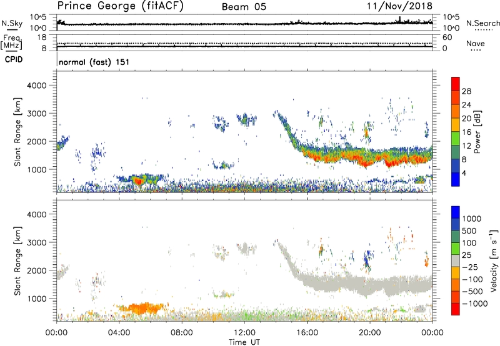
Task: Click the 'Beam 05' label
Action: tap(244, 7)
